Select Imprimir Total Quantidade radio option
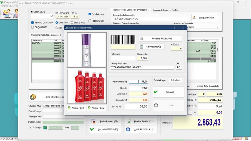 click(x=195, y=86)
